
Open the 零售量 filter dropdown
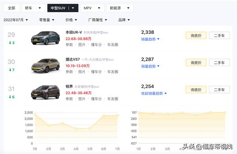[x=47, y=20]
